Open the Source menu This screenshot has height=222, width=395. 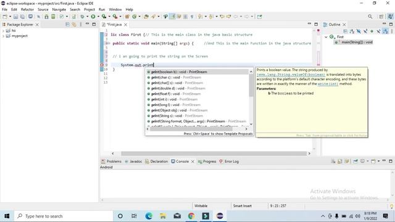pos(43,9)
